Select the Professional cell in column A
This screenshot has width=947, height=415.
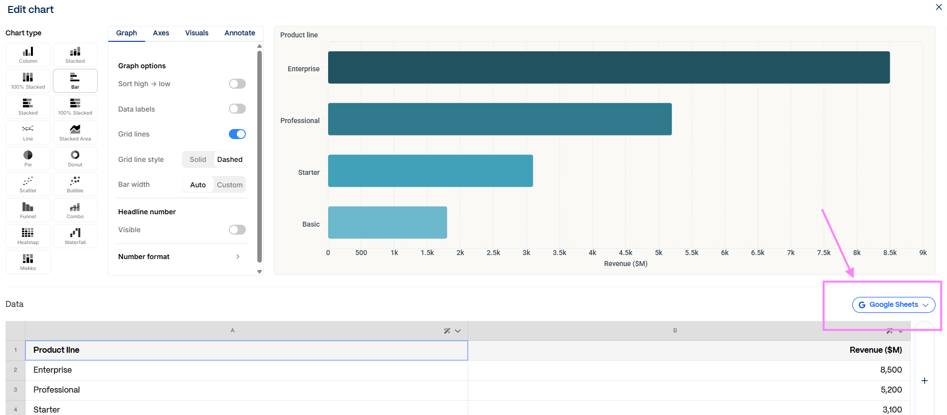[x=246, y=390]
